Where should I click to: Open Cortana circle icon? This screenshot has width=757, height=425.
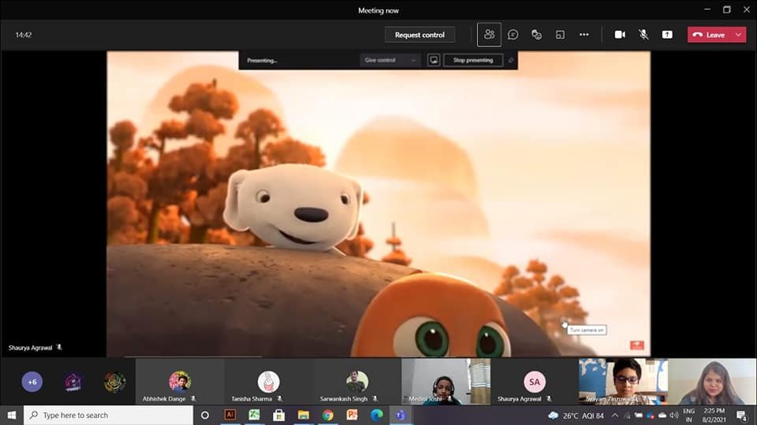coord(205,415)
